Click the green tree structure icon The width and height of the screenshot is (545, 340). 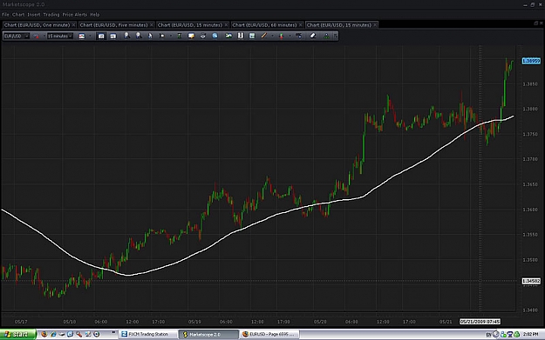point(326,36)
